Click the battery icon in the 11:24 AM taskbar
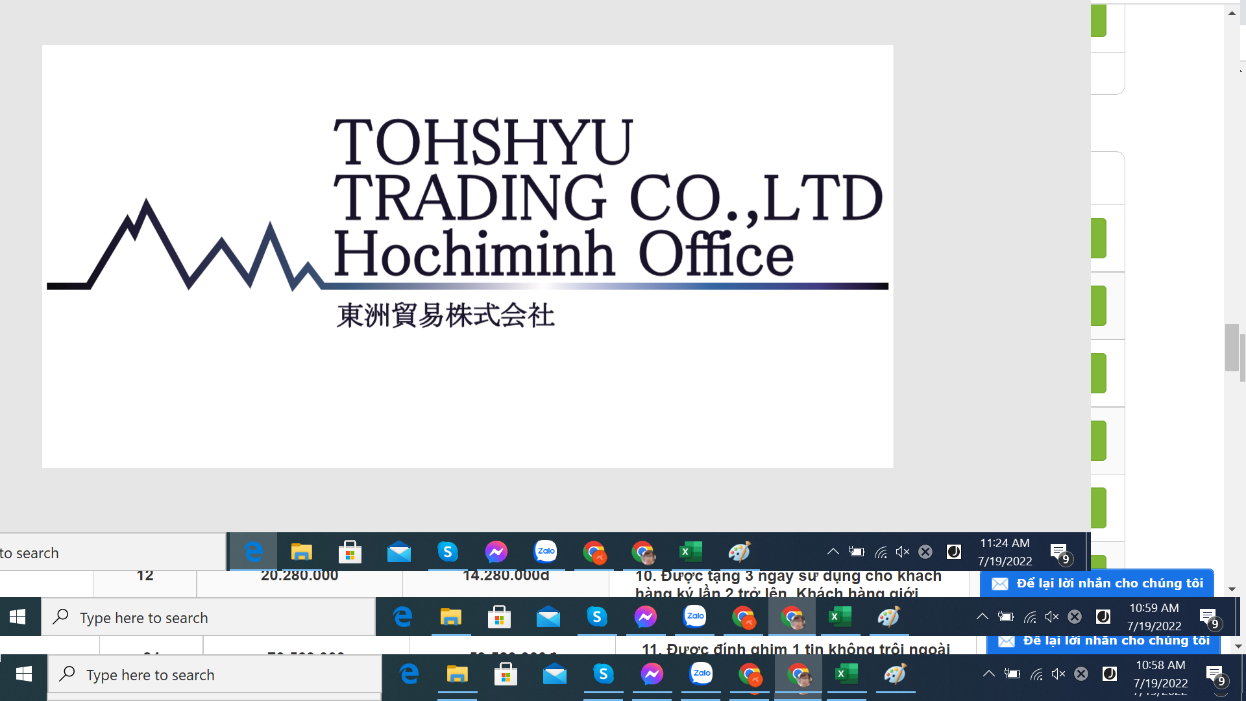This screenshot has width=1246, height=701. pos(856,552)
